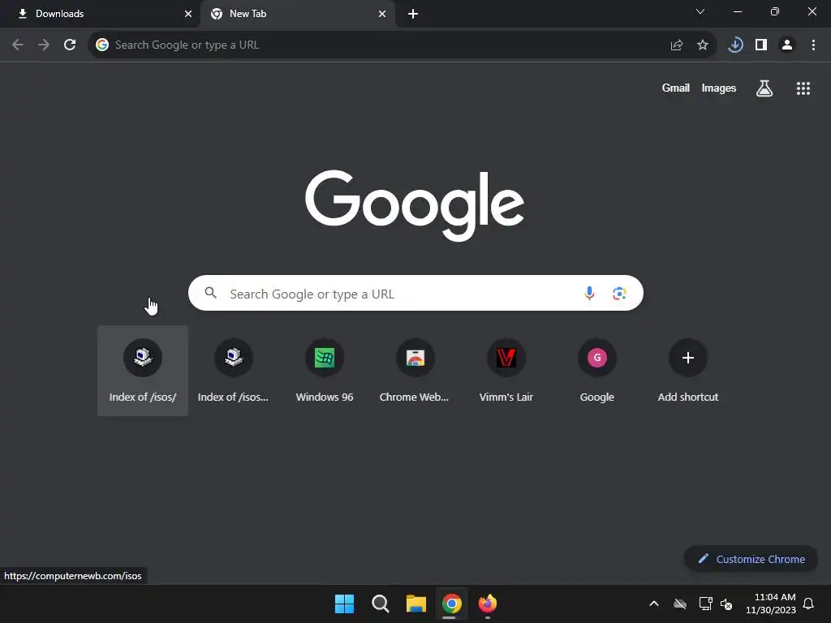Screen dimensions: 831x623
Task: Click the browser back arrow
Action: (18, 45)
